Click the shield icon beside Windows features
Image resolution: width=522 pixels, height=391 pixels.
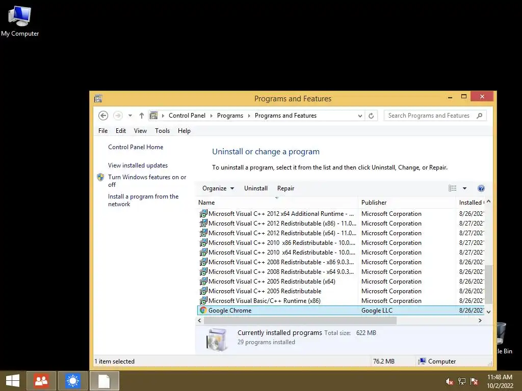pos(100,177)
